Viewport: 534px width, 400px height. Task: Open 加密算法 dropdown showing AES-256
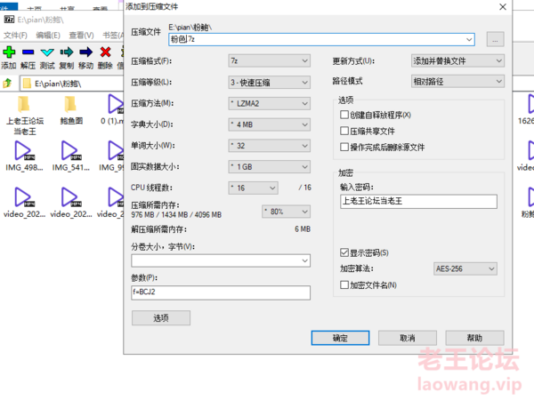pos(465,268)
